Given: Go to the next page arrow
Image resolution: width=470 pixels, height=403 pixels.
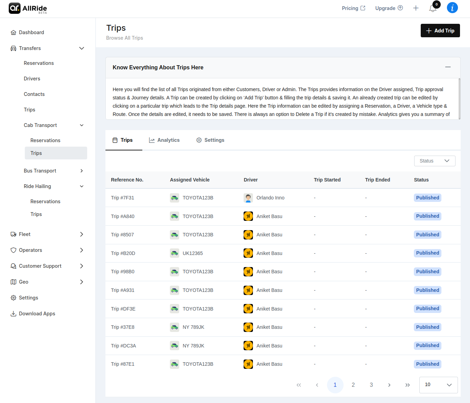Looking at the screenshot, I should (x=389, y=385).
